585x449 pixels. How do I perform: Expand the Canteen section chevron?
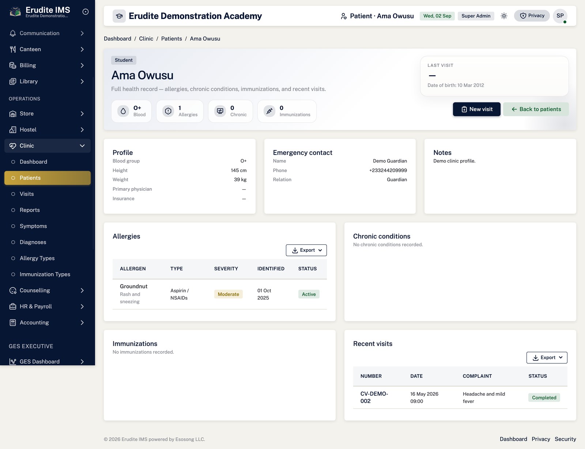tap(82, 49)
